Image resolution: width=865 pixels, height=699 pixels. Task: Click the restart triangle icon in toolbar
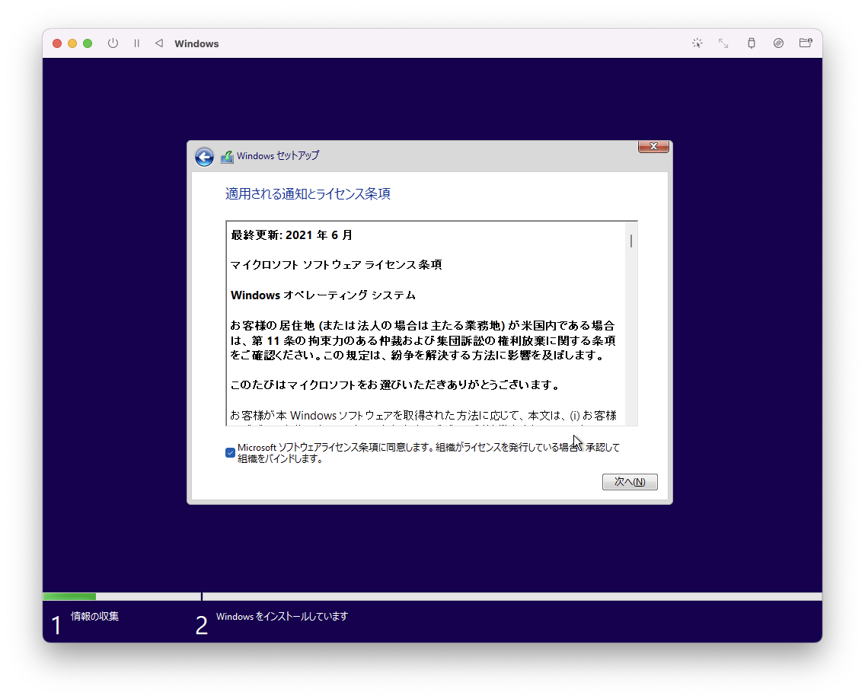(158, 43)
